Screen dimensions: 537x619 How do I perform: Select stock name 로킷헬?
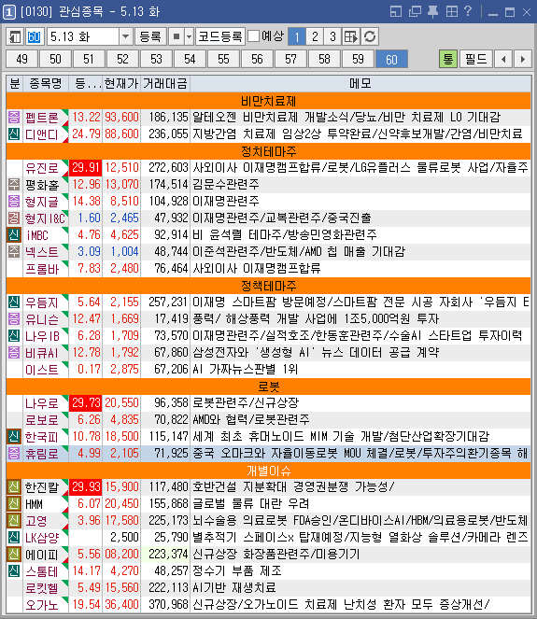42,588
